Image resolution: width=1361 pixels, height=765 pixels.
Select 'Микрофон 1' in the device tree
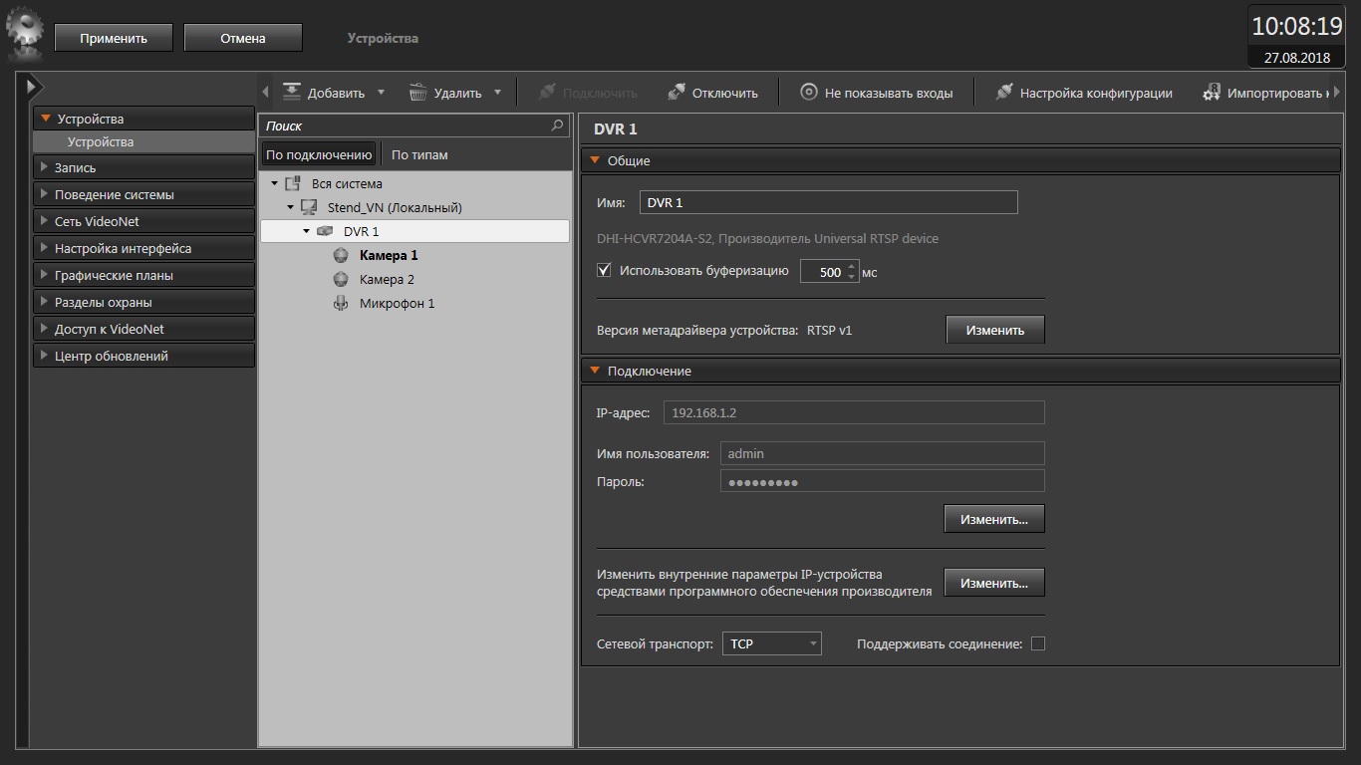pos(397,303)
